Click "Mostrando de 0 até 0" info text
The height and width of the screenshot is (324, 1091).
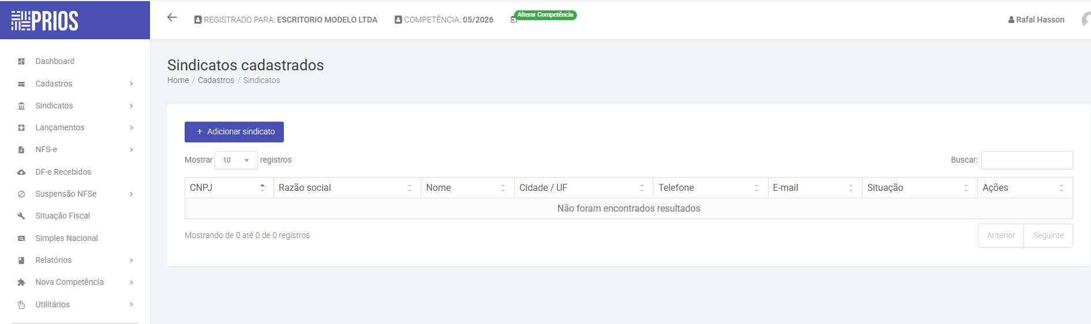click(247, 235)
